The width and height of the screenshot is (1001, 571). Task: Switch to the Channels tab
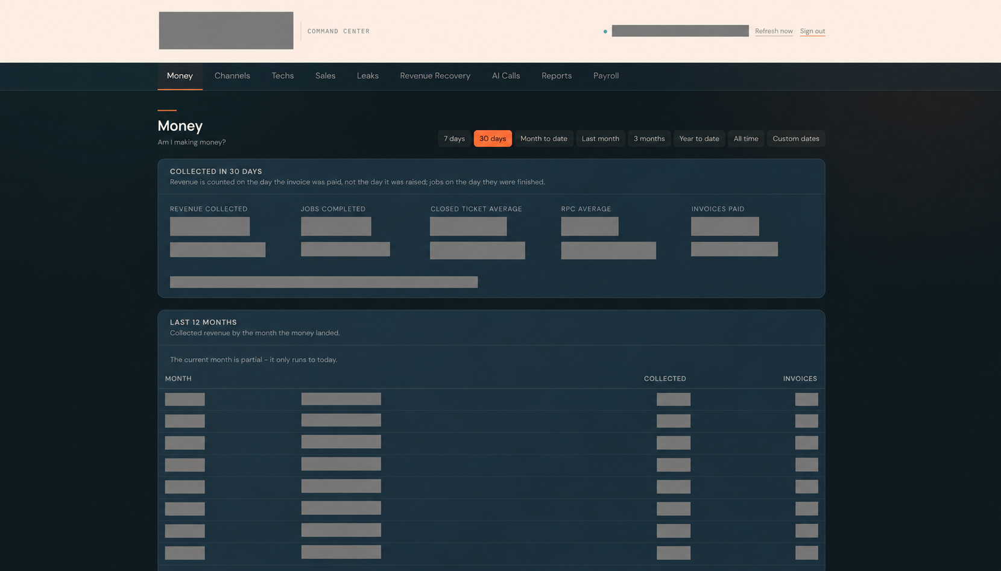(x=232, y=76)
